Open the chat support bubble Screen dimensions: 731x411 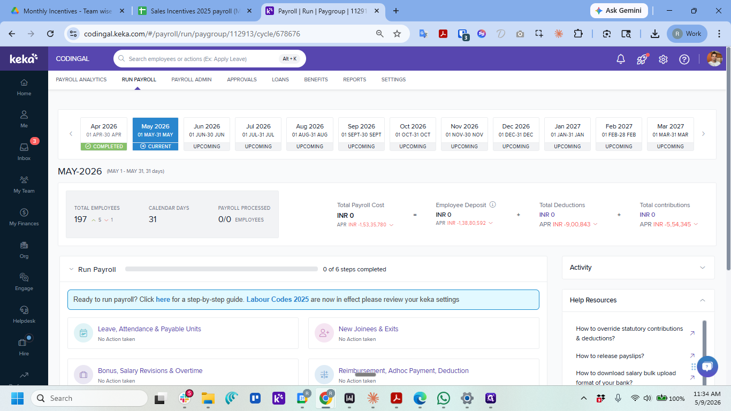707,367
